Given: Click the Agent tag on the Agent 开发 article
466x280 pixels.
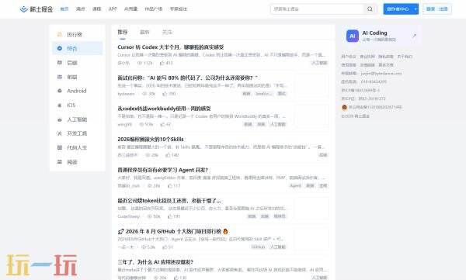Looking at the screenshot, I should click(x=295, y=186).
